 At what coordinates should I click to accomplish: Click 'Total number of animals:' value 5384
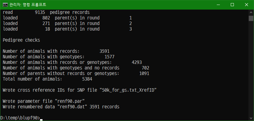click(x=87, y=79)
